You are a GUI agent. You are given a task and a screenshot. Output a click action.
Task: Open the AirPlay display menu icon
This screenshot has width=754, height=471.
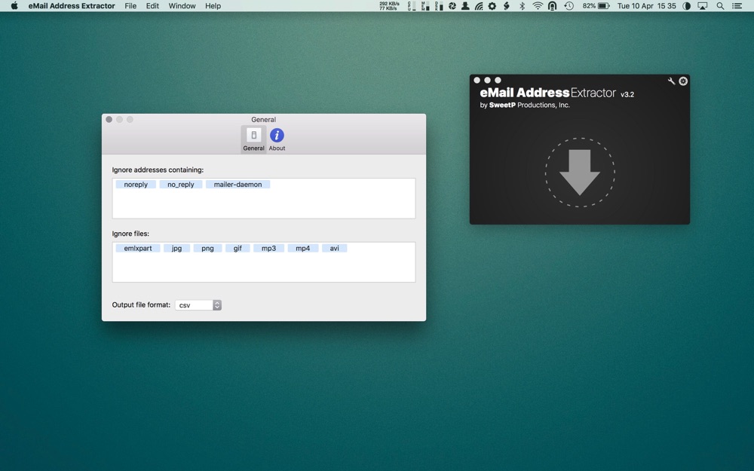[x=703, y=6]
